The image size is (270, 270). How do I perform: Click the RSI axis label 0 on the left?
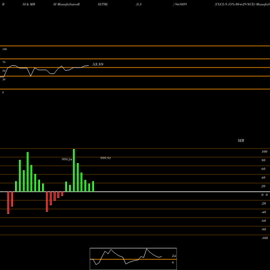3,92
